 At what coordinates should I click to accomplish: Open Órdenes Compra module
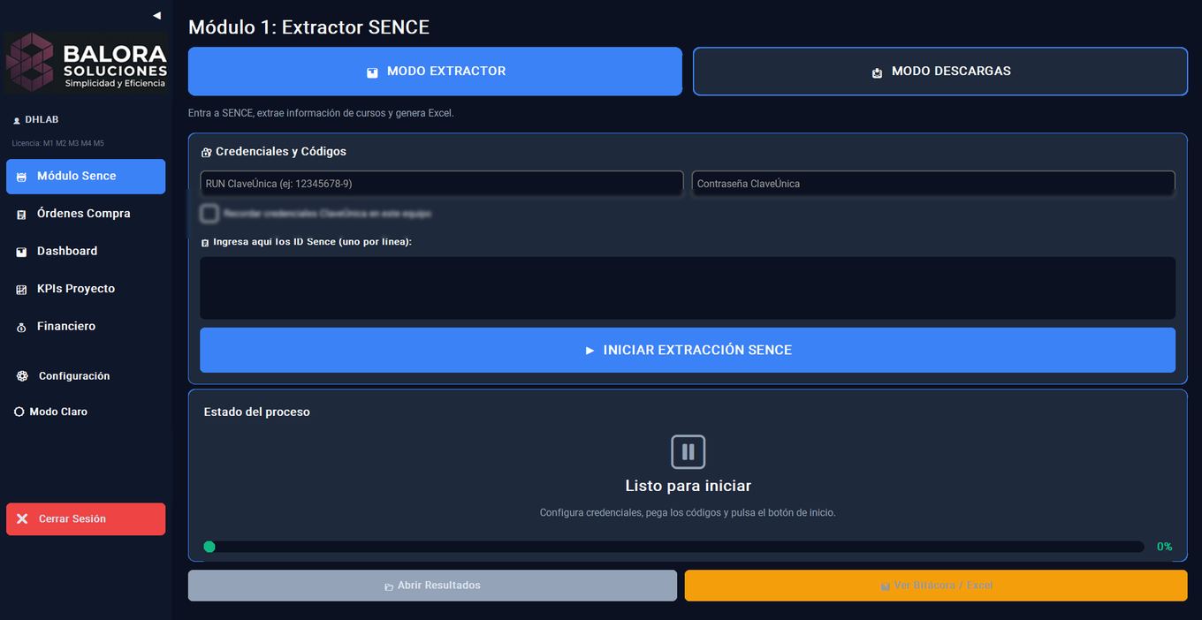point(86,214)
